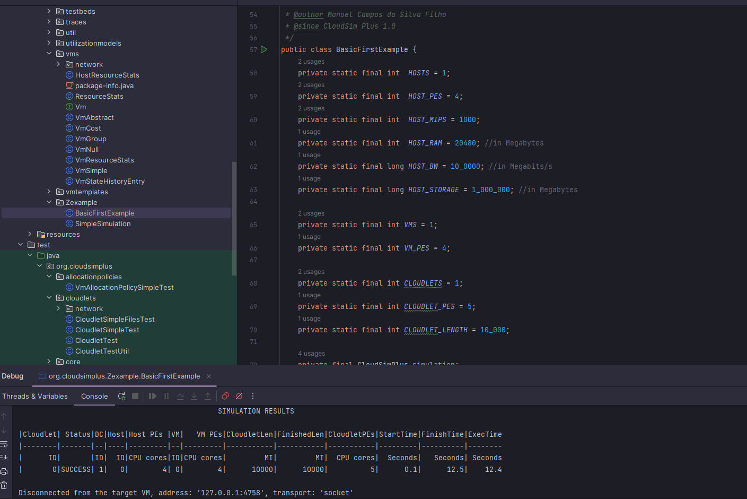Image resolution: width=747 pixels, height=499 pixels.
Task: Open more debug options with three-dot menu
Action: pyautogui.click(x=253, y=396)
